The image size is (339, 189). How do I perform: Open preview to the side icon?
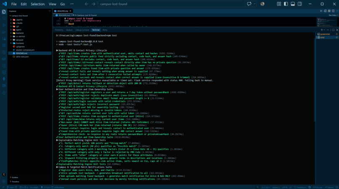325,11
